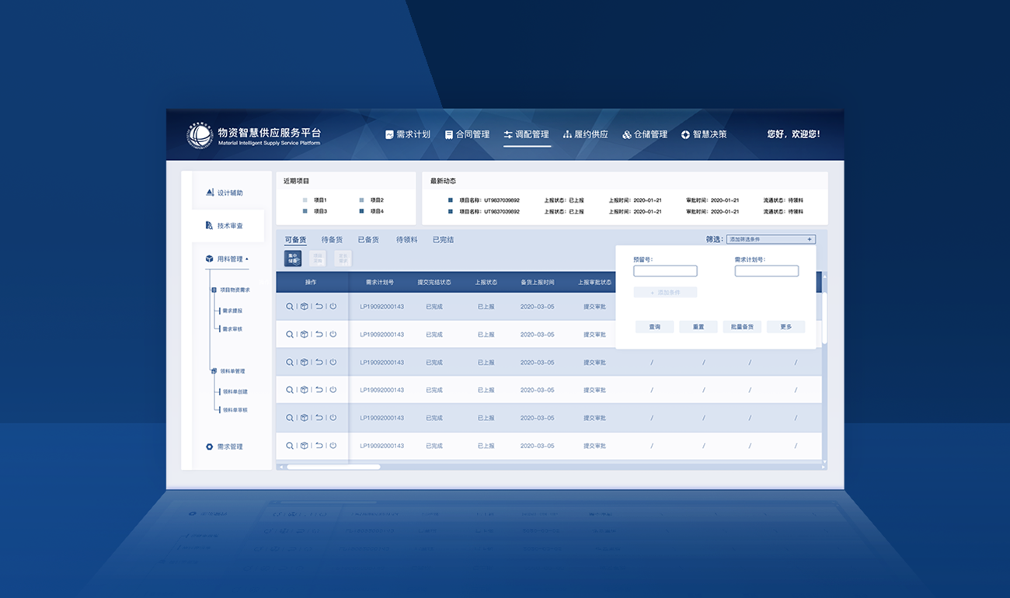Click the search icon in last table row
Screen dimensions: 1010x598
pyautogui.click(x=290, y=446)
